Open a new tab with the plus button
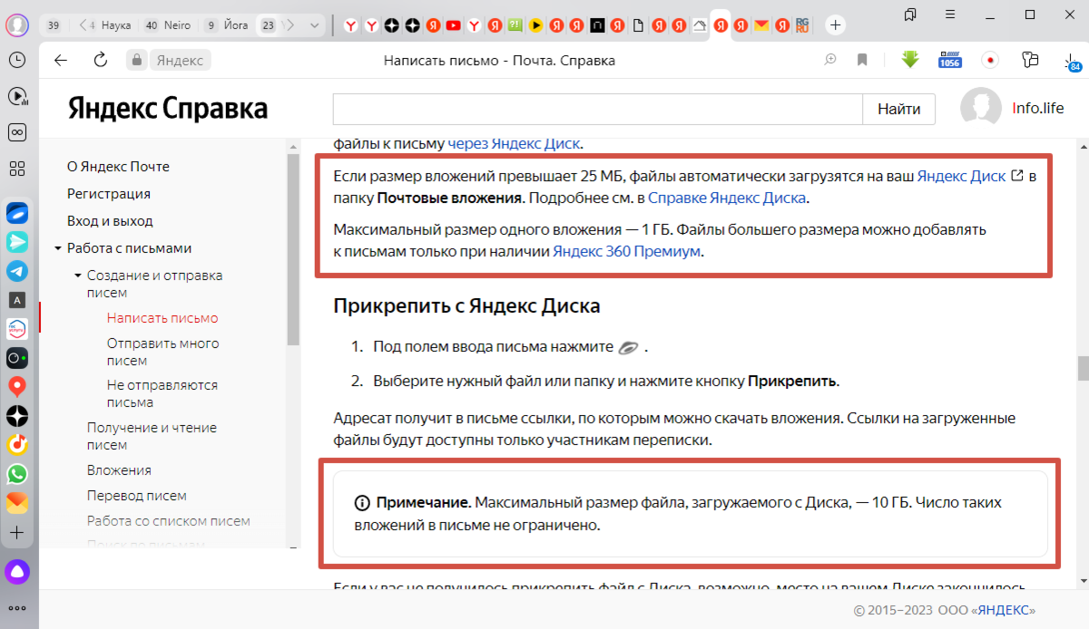The image size is (1089, 629). (x=836, y=25)
